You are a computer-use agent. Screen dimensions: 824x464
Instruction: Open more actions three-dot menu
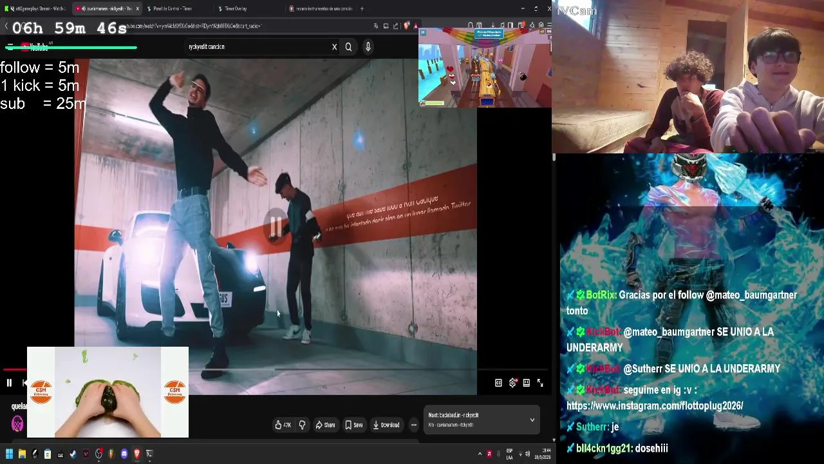click(414, 425)
